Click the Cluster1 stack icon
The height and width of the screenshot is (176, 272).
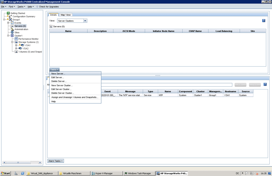coord(12,36)
